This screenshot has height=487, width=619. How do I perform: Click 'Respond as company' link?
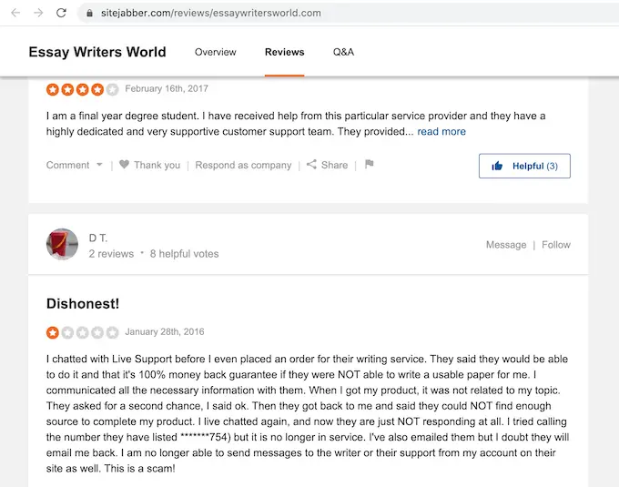pos(243,165)
